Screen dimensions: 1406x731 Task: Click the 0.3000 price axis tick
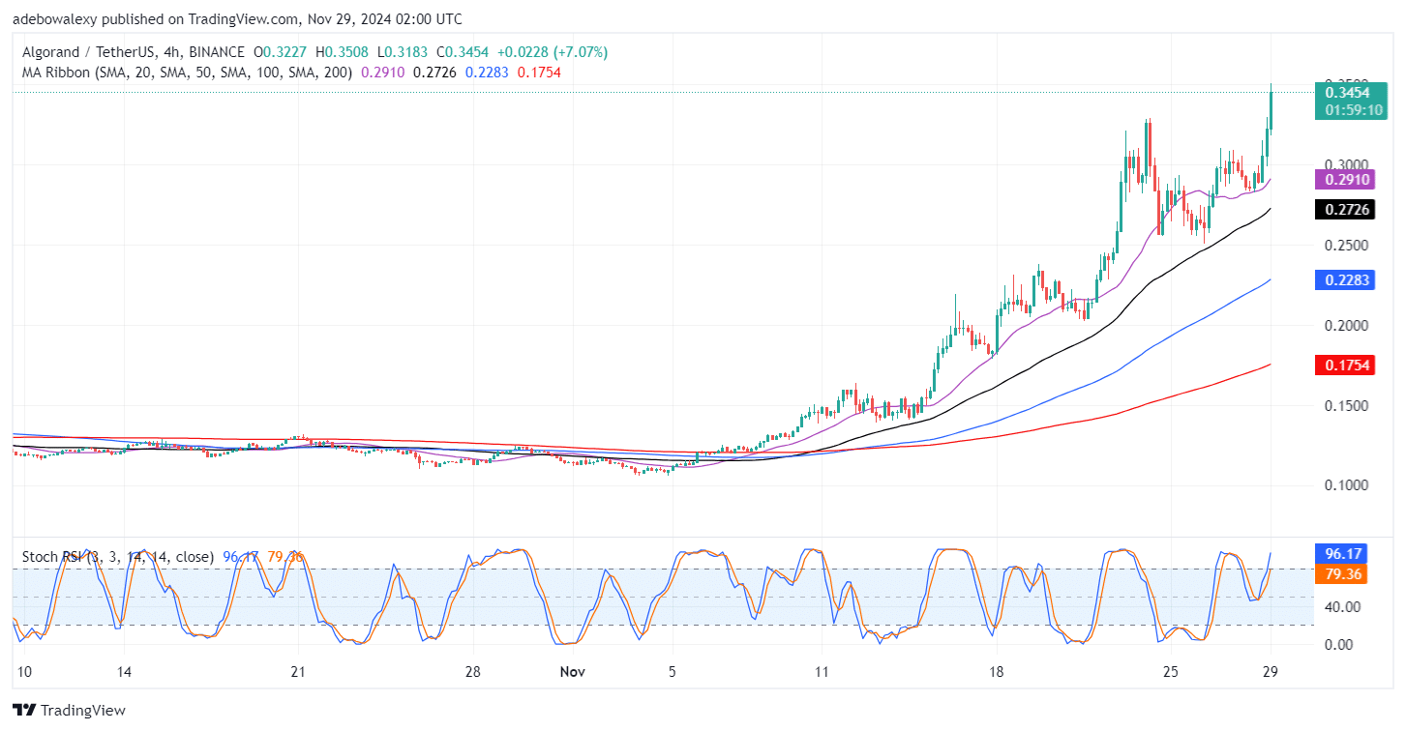(x=1346, y=164)
